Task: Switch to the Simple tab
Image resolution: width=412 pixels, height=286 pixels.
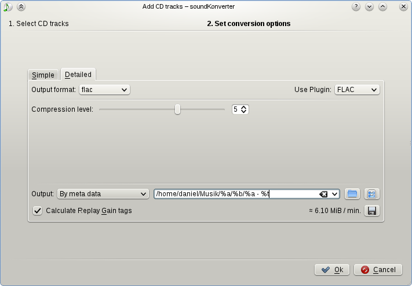Action: (43, 75)
